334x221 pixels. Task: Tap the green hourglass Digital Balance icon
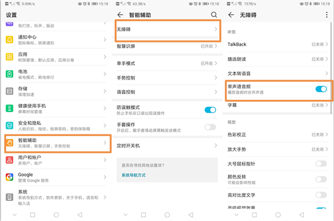coord(9,108)
